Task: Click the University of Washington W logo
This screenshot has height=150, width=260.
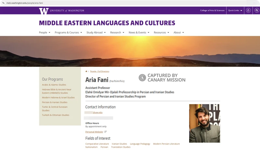Action: [44, 11]
